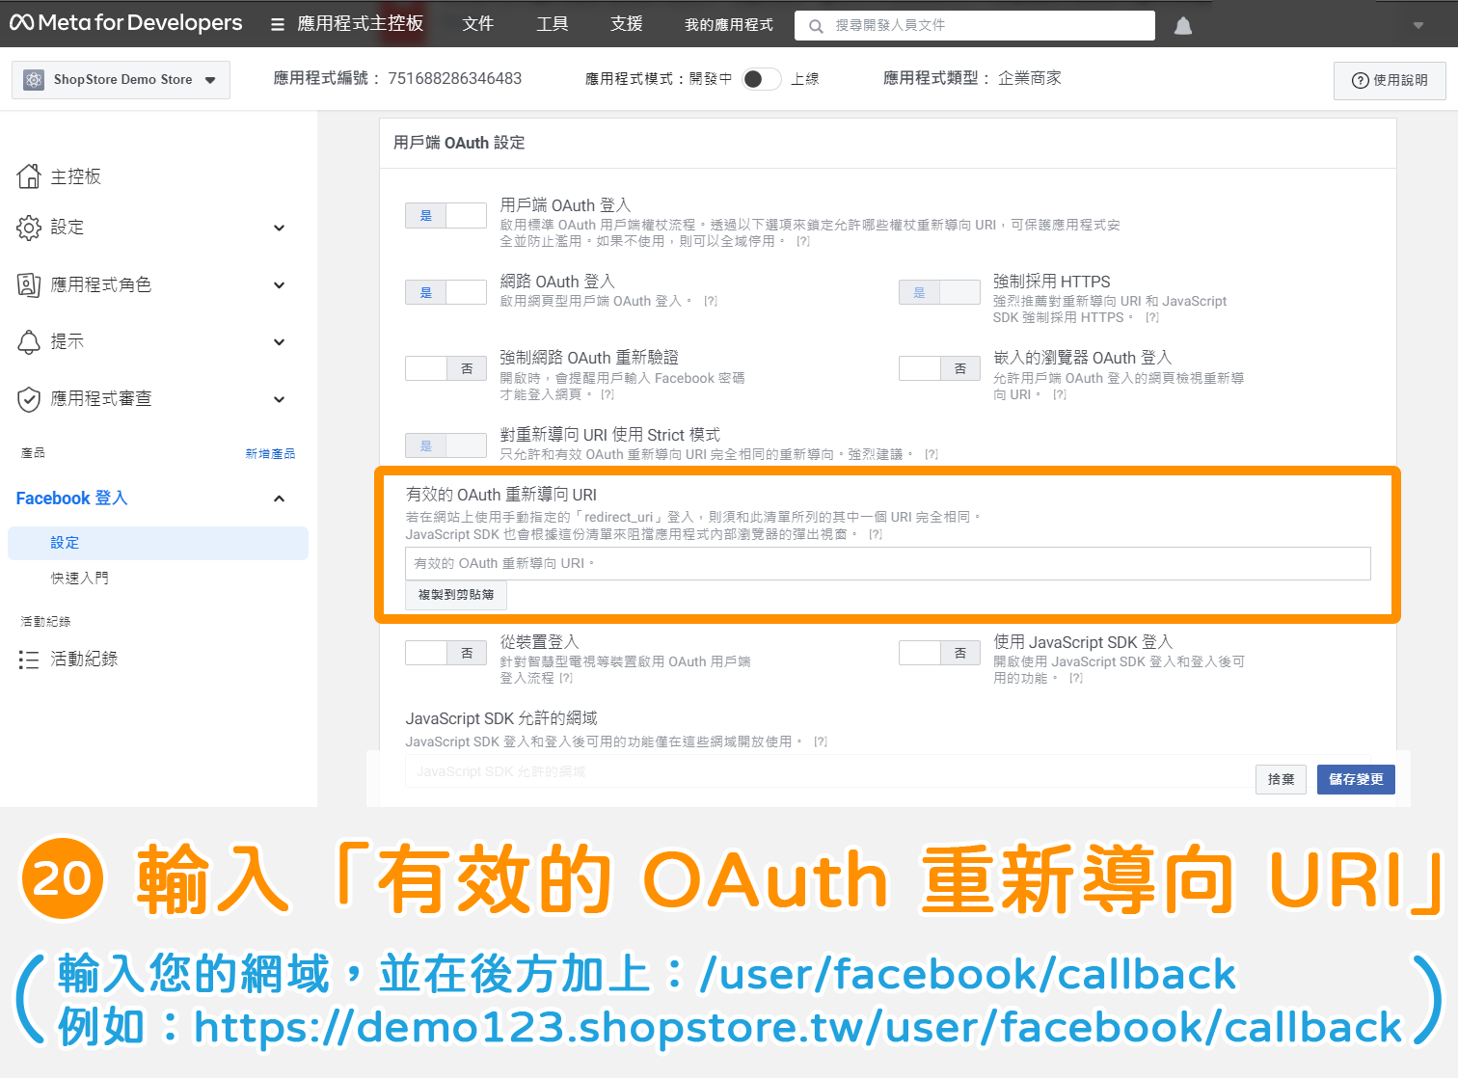Open help [?] for 從裝置登入
This screenshot has width=1458, height=1078.
[566, 678]
